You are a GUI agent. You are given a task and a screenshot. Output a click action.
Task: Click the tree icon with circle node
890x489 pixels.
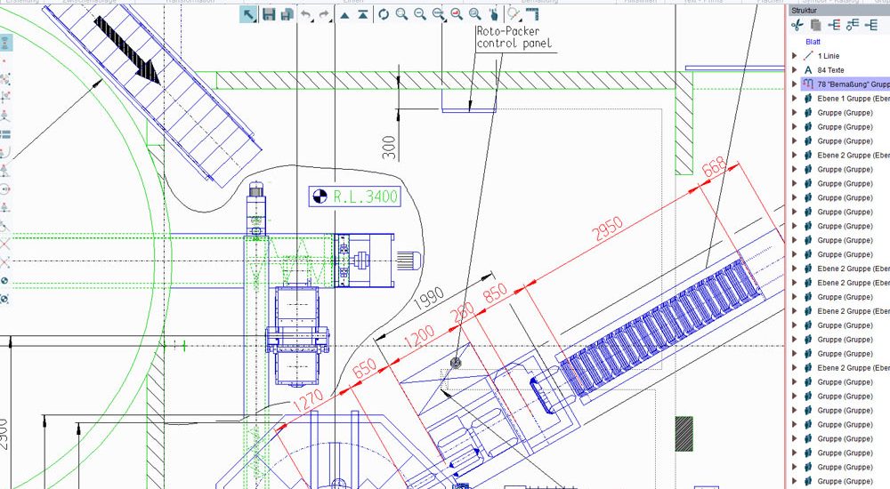pos(852,25)
